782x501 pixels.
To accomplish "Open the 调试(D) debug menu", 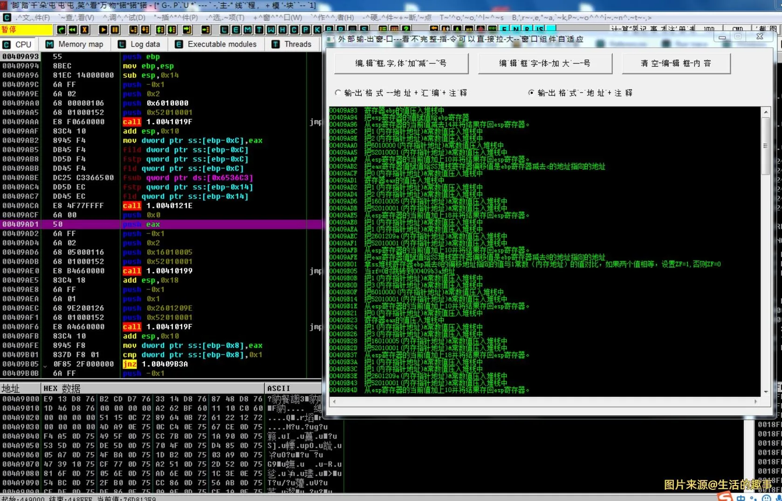I will pos(124,18).
